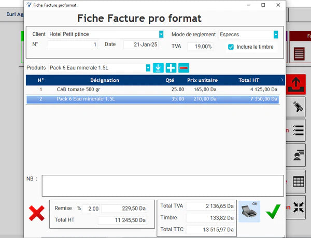The image size is (311, 238).
Task: Uncheck Inclure le timbre checkbox
Action: pos(231,47)
